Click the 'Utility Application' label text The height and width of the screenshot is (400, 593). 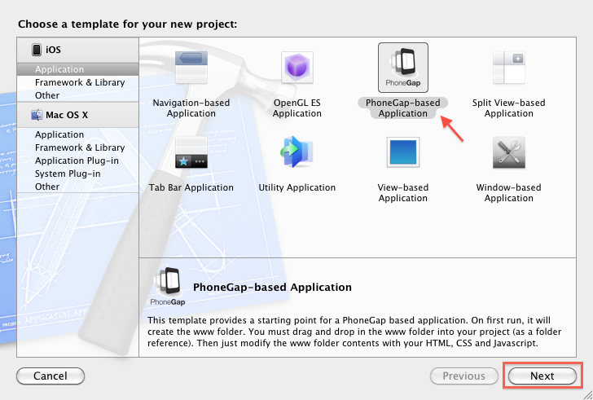coord(296,187)
